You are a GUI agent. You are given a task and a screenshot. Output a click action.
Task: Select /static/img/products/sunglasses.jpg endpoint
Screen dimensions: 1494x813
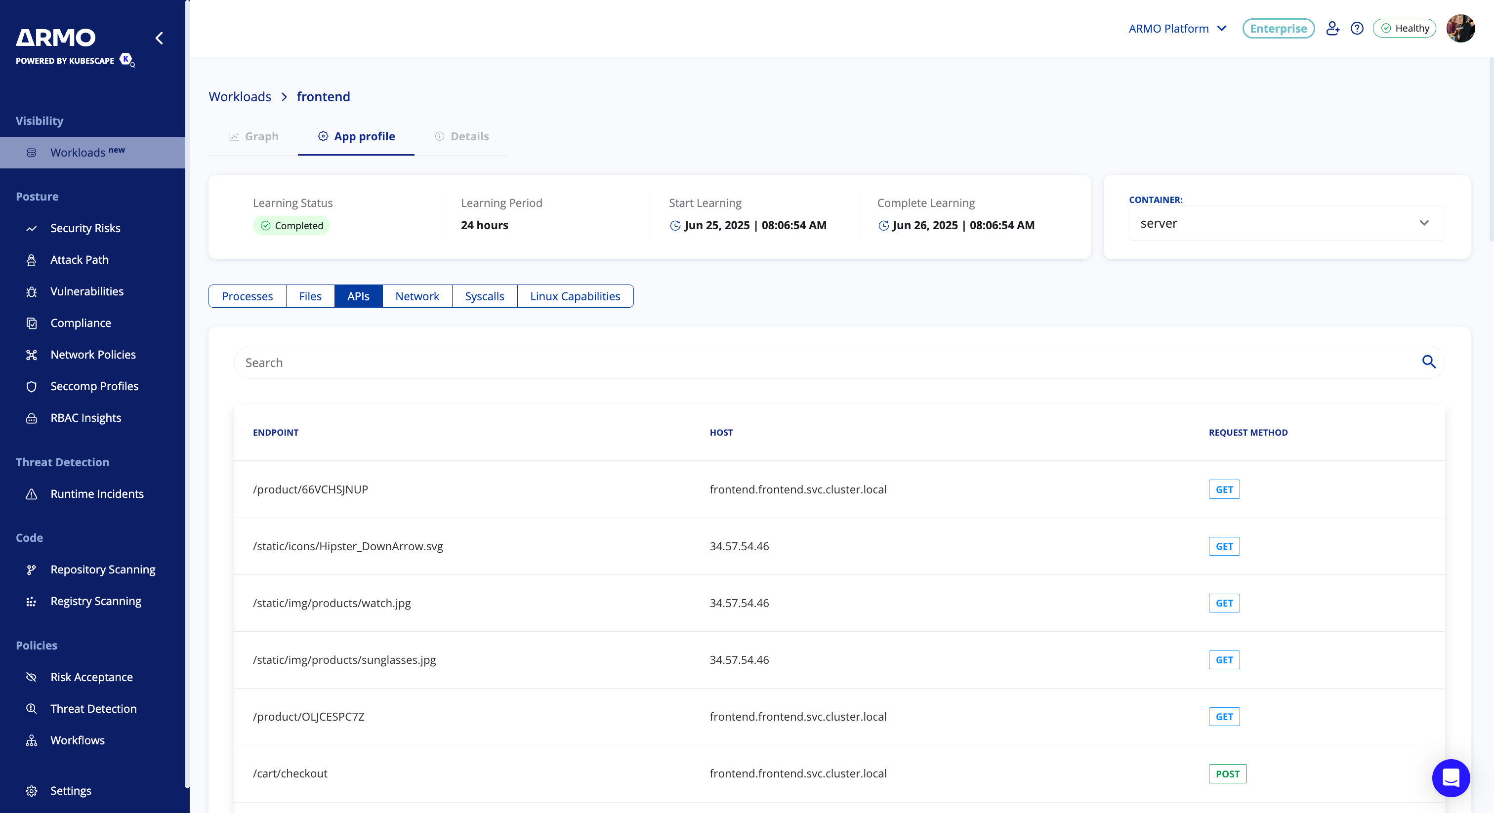[x=344, y=660]
